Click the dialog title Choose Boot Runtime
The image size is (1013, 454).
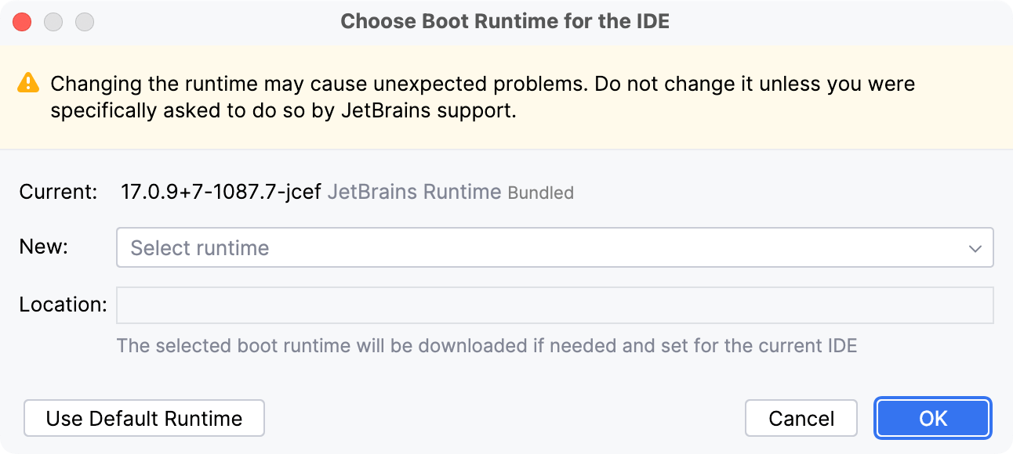click(x=505, y=21)
